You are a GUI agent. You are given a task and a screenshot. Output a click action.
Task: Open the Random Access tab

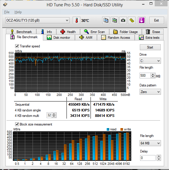(x=116, y=38)
